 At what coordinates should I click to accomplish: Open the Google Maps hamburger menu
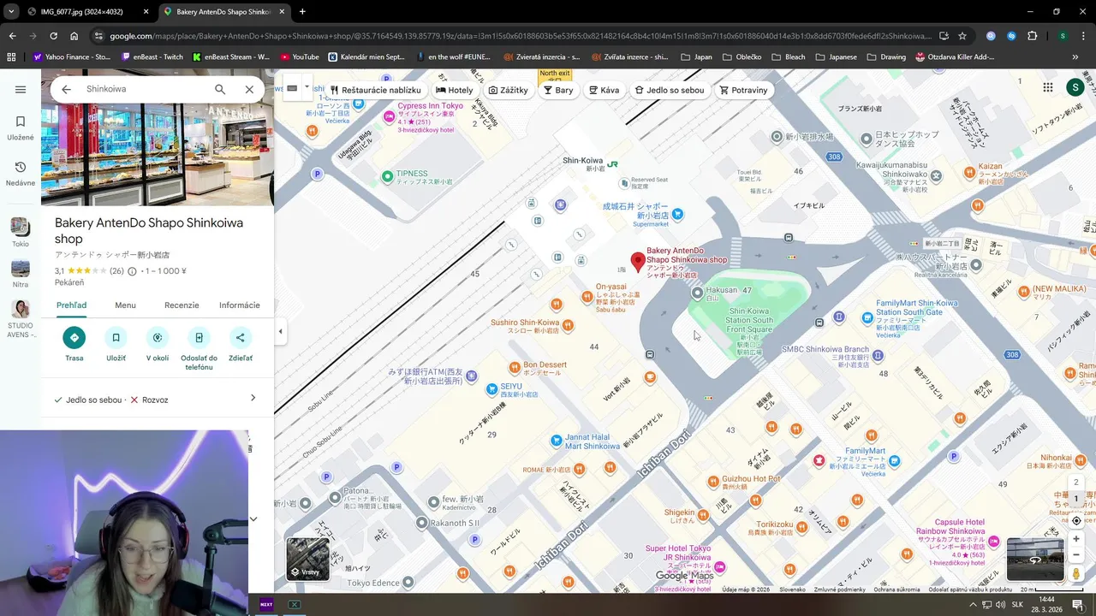21,90
